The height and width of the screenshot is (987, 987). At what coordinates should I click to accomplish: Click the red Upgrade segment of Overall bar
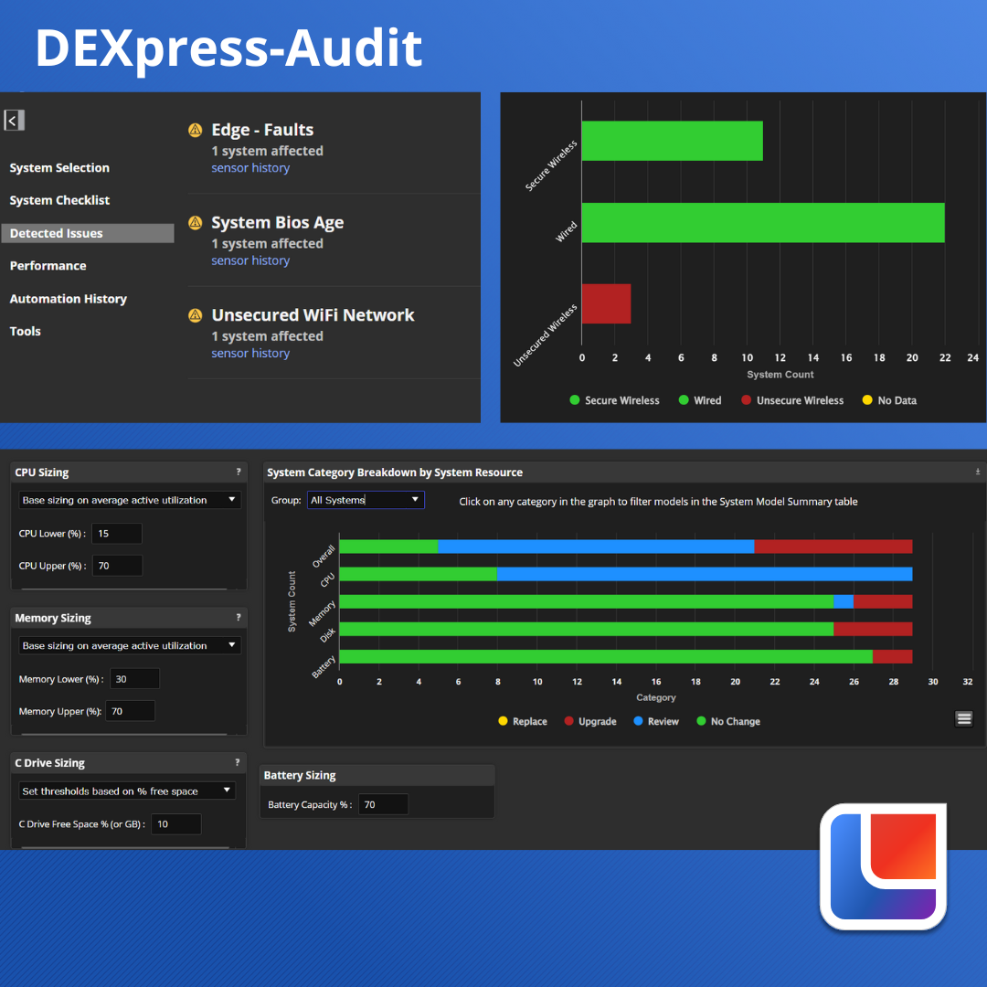(833, 547)
